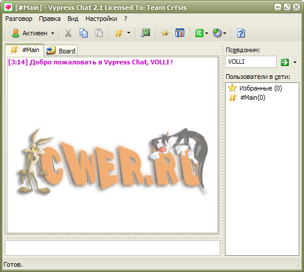Viewport: 304px width, 272px height.
Task: Click the beep sunburst toolbar icon
Action: point(165,33)
